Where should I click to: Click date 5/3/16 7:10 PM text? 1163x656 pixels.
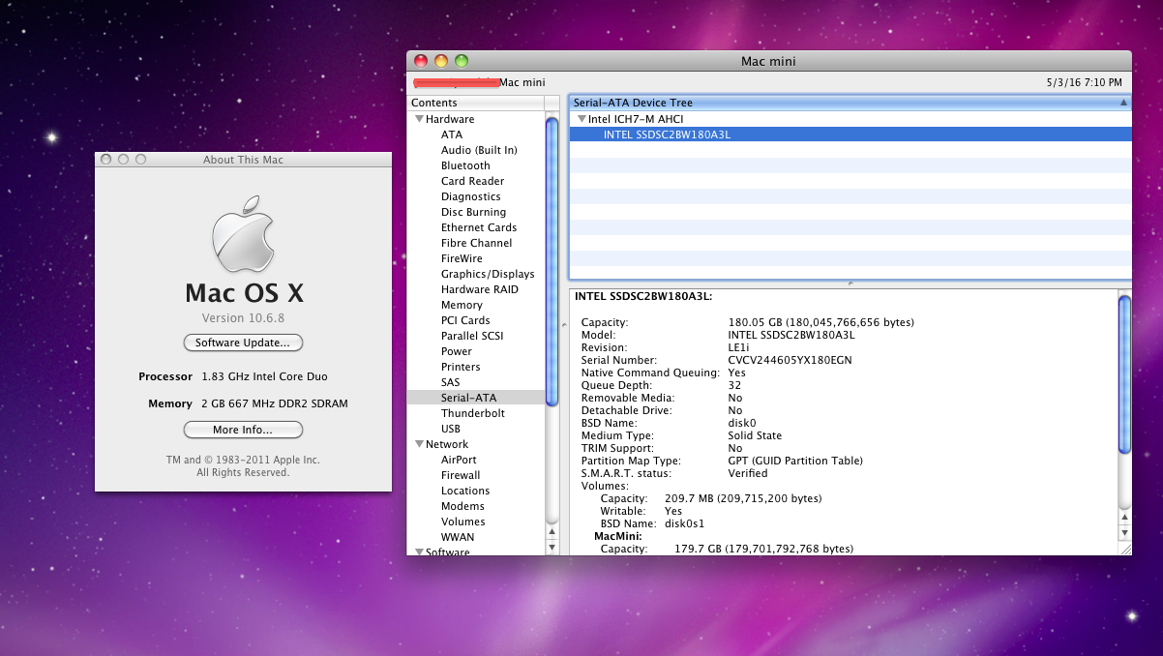(x=1085, y=83)
